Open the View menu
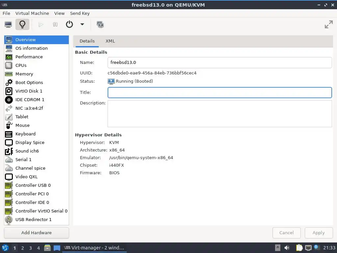Image resolution: width=337 pixels, height=253 pixels. point(59,13)
